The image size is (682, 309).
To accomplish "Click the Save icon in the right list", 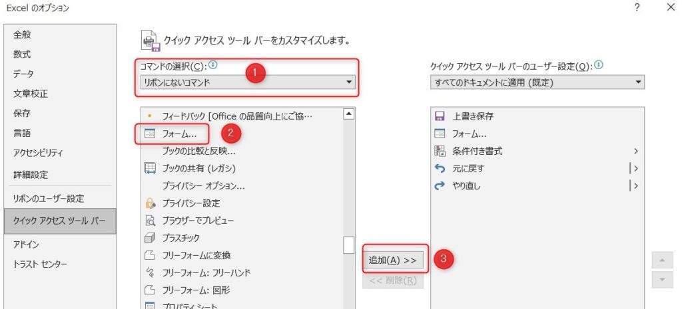I will [x=440, y=116].
